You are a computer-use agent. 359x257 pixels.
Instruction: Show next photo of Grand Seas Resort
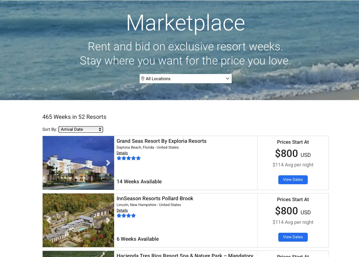pos(108,163)
